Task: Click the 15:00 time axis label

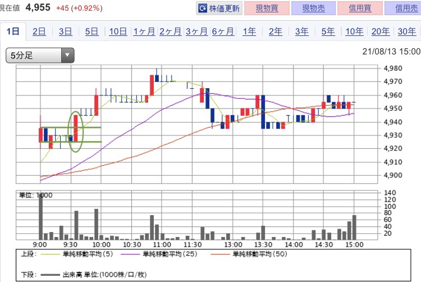Action: click(354, 245)
